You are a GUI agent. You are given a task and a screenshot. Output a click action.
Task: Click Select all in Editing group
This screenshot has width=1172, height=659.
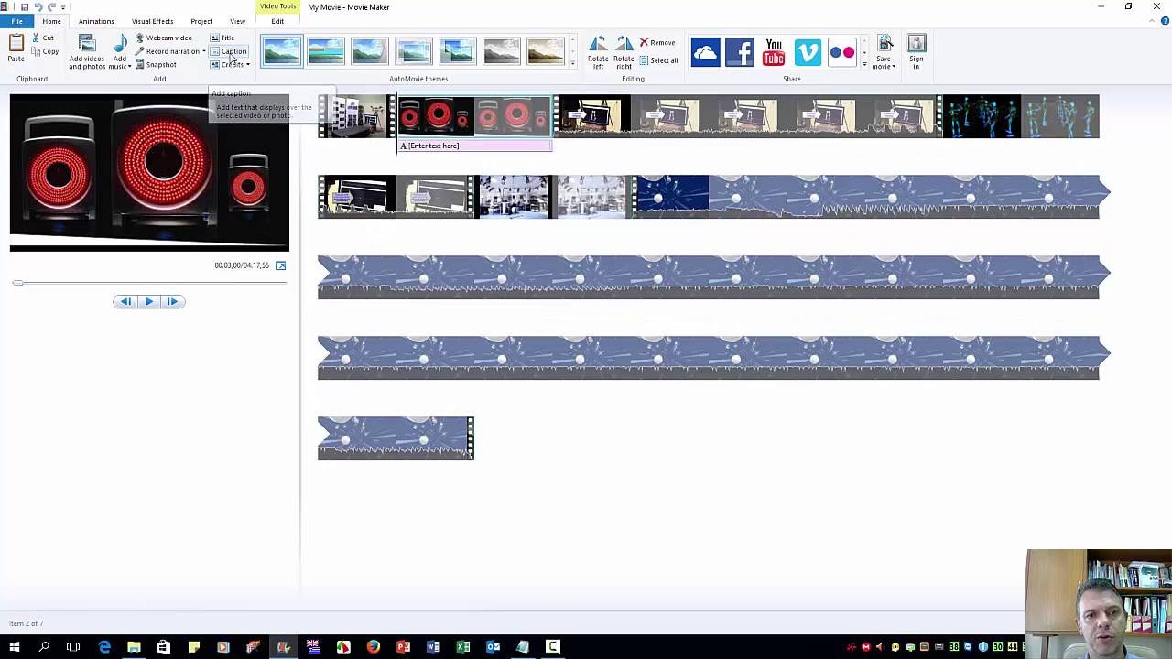(658, 60)
